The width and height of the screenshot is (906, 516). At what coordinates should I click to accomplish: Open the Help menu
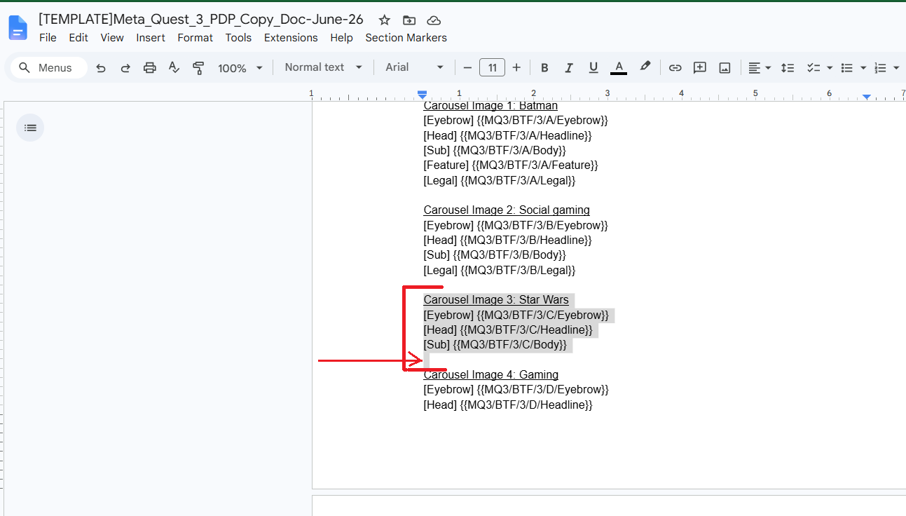point(341,38)
